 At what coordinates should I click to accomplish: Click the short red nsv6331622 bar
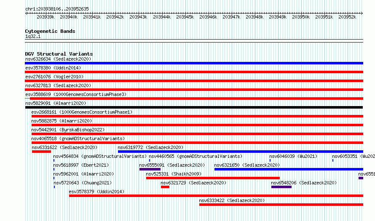[41, 152]
